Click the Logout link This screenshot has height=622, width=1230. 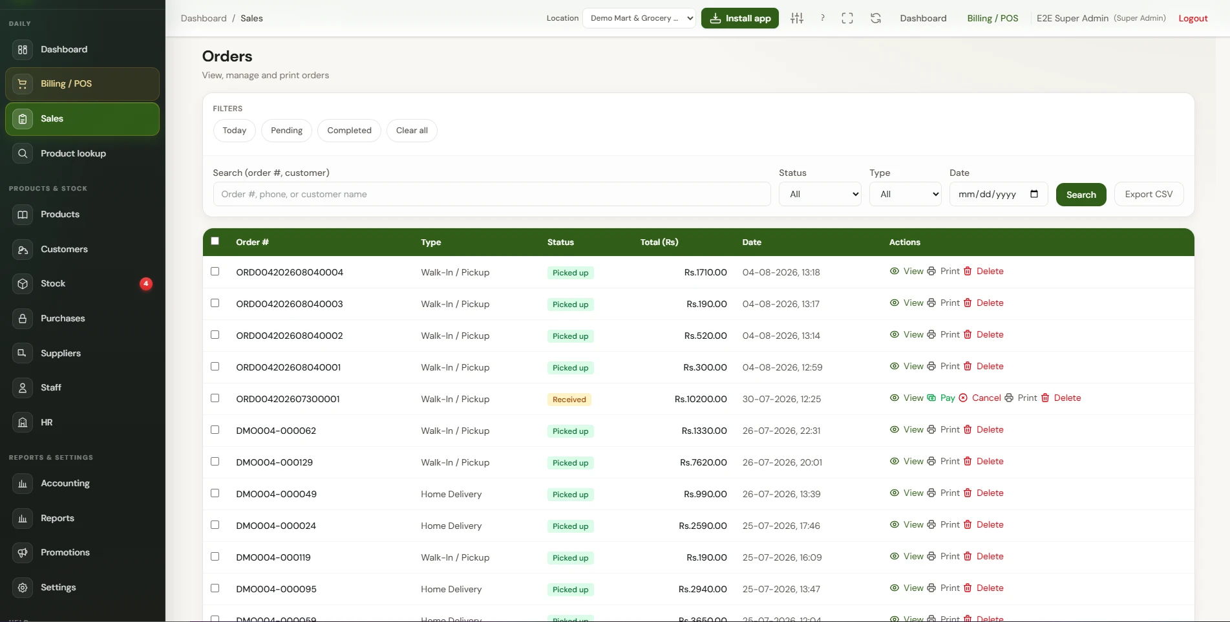[x=1193, y=18]
